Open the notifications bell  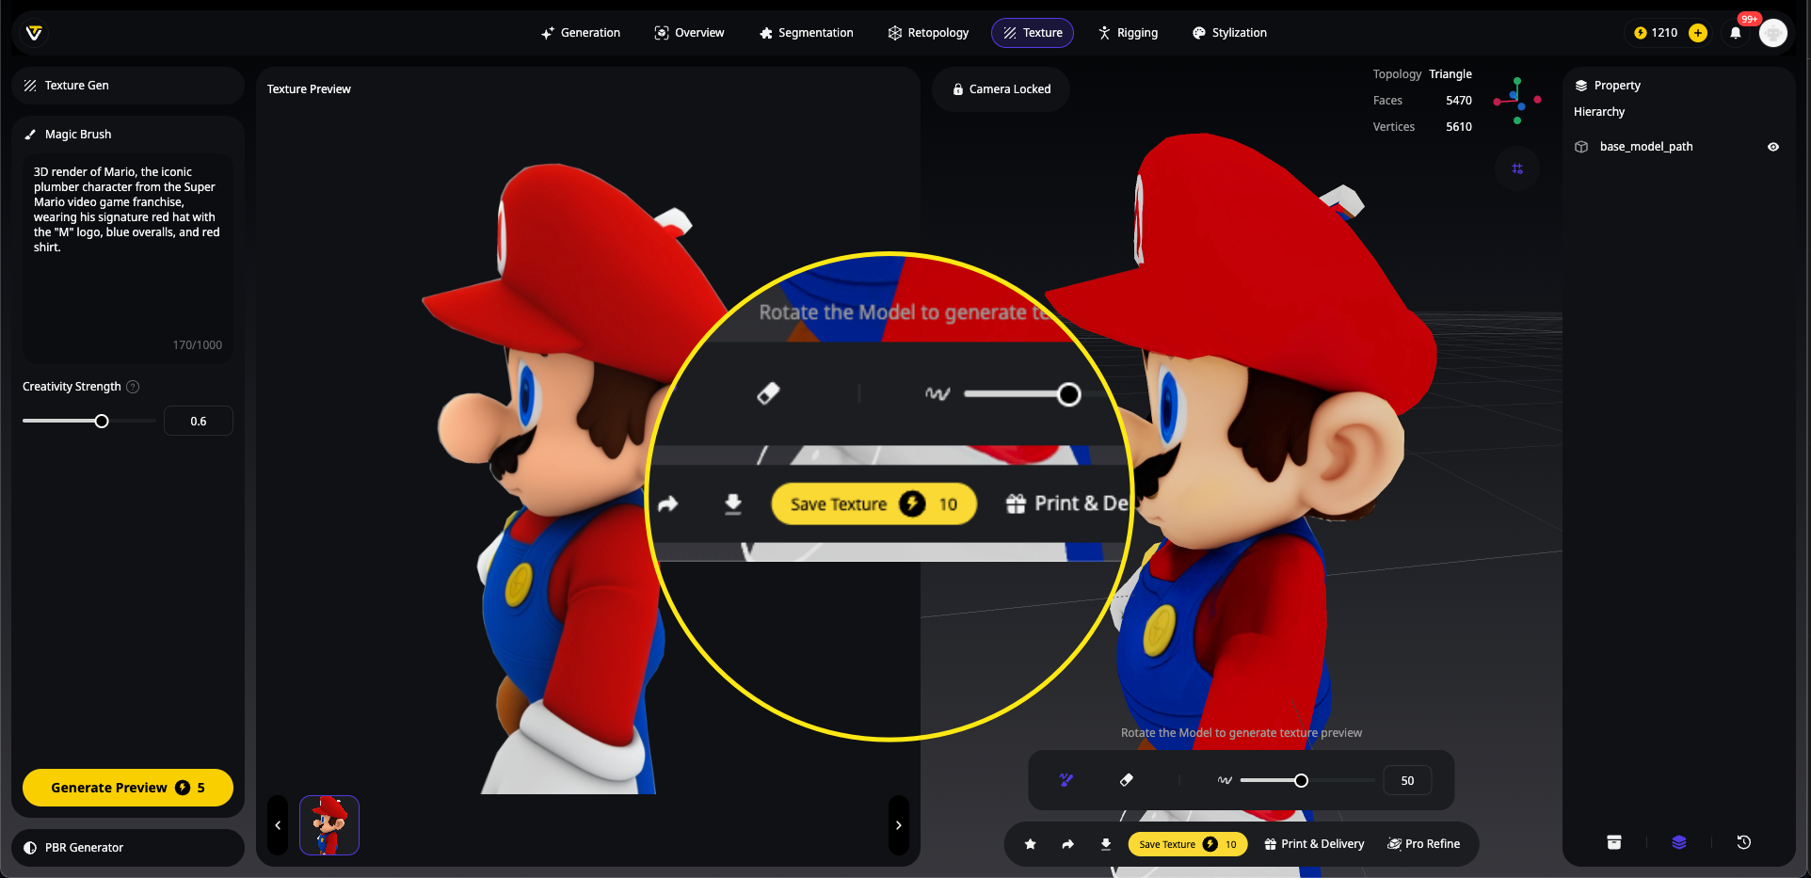(x=1736, y=33)
